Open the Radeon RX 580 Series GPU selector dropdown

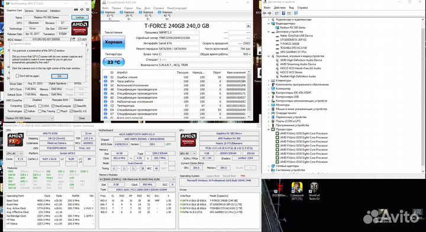coord(30,118)
